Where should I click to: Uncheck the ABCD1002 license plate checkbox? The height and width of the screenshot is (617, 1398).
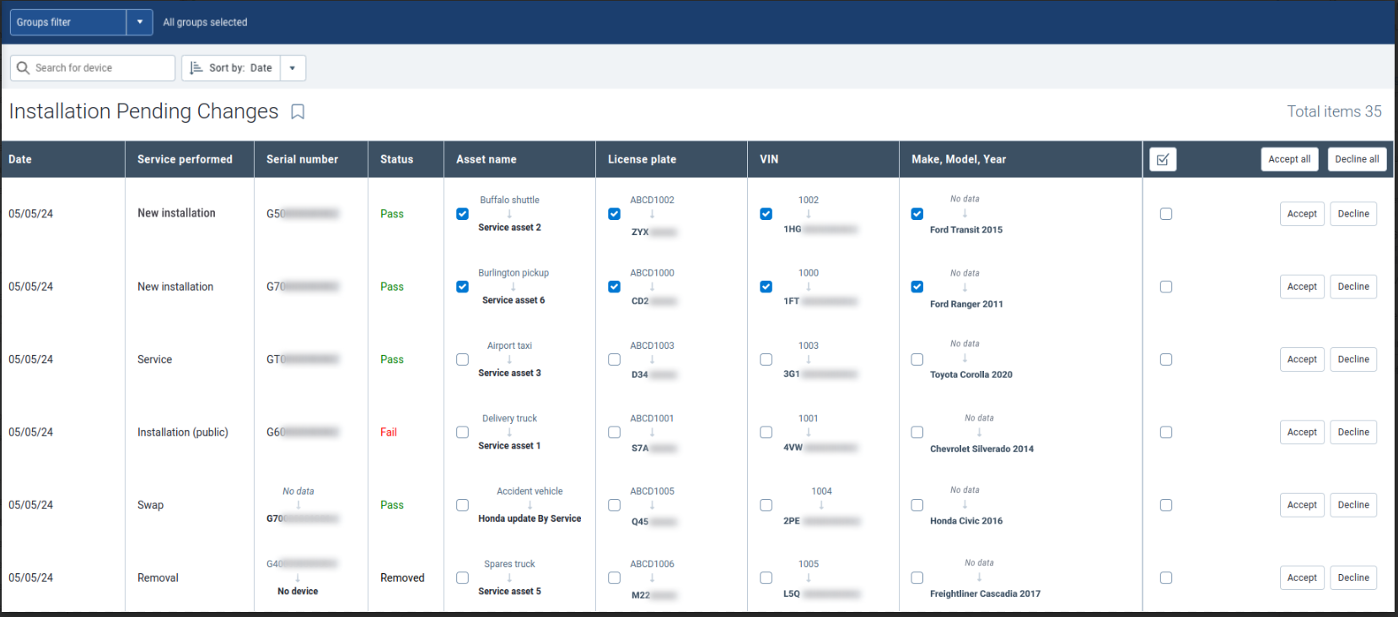click(614, 214)
